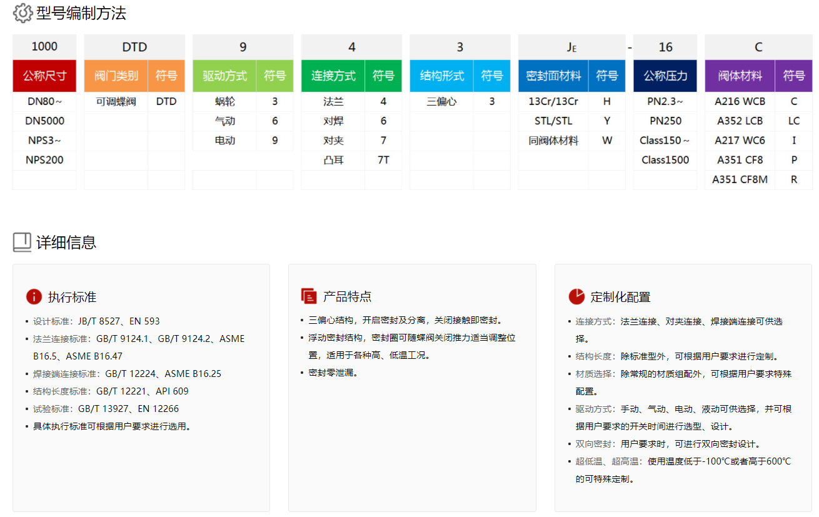Click the 凸耳 connection type cell
The width and height of the screenshot is (819, 517).
point(333,160)
